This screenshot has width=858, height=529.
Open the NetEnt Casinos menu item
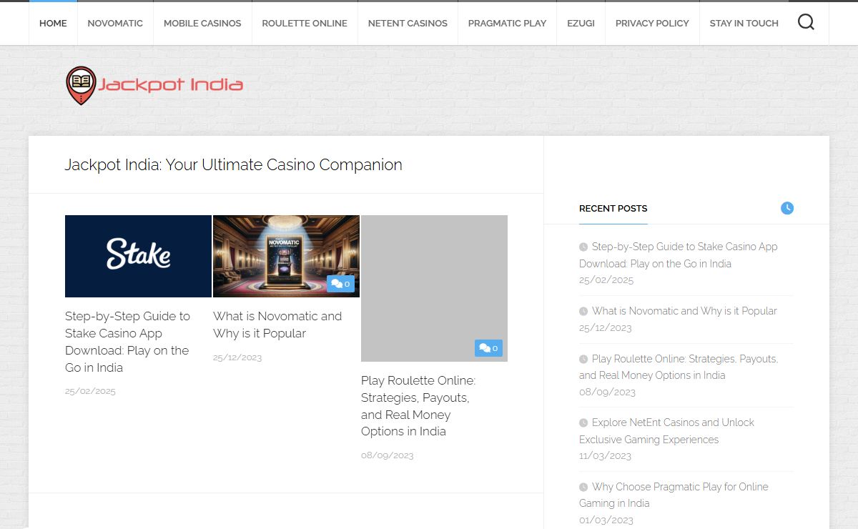click(x=408, y=23)
